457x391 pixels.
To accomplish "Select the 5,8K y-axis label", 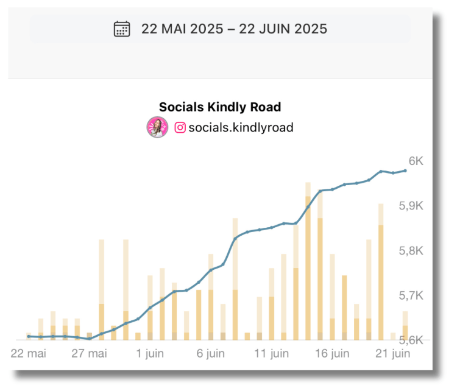I will point(411,251).
